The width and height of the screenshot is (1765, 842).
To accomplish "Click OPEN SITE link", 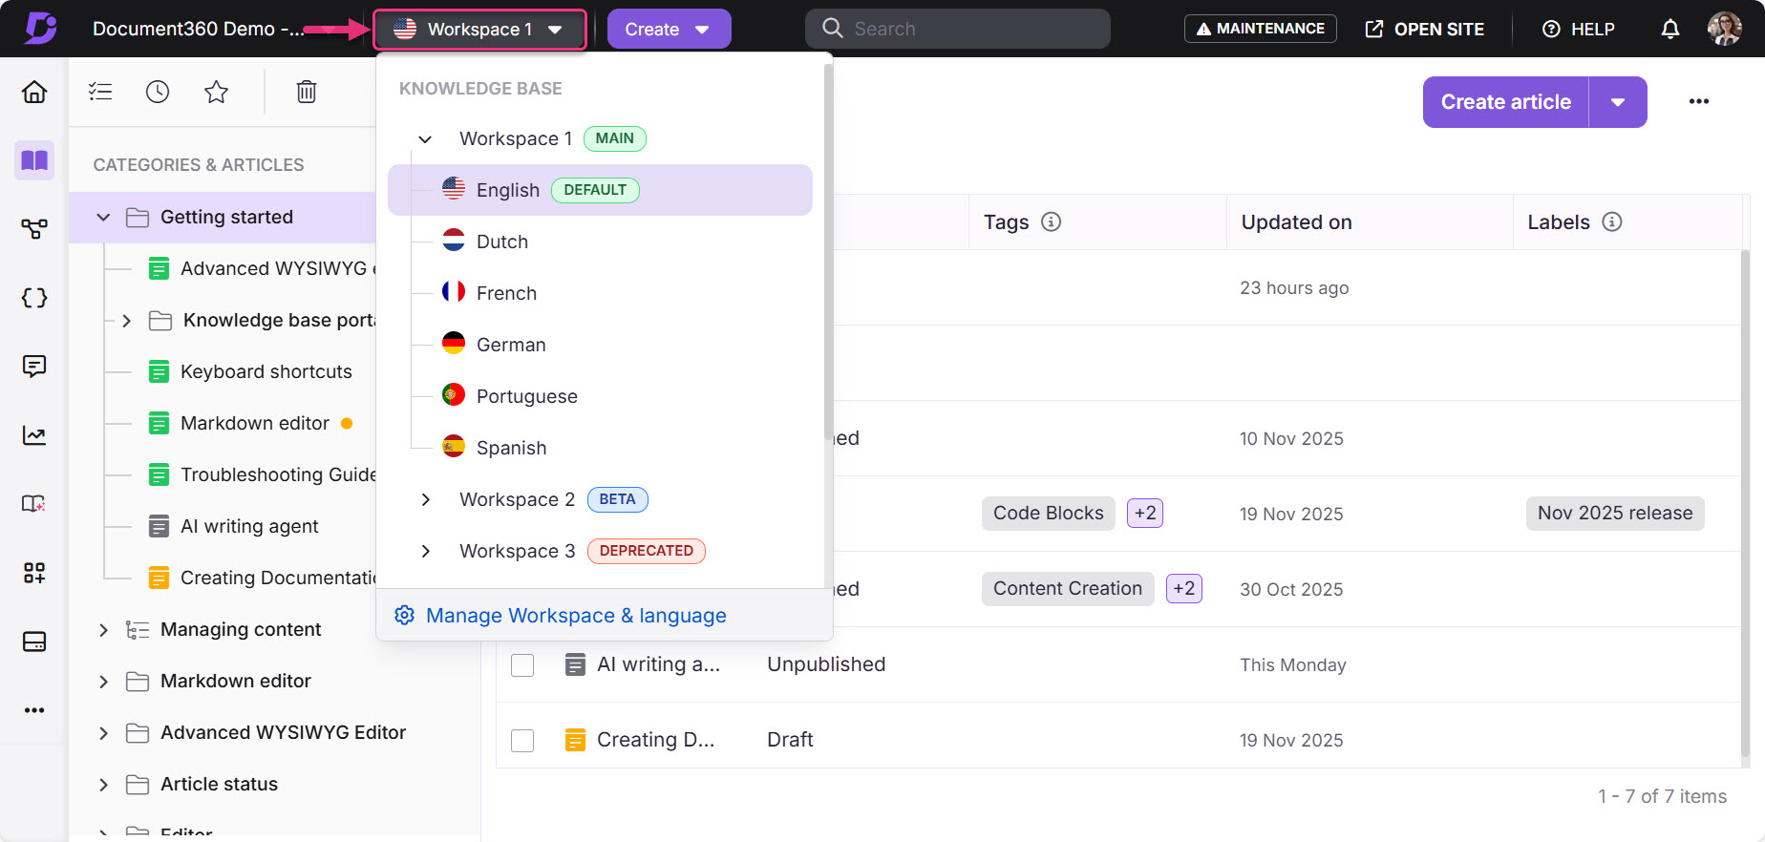I will click(1425, 29).
